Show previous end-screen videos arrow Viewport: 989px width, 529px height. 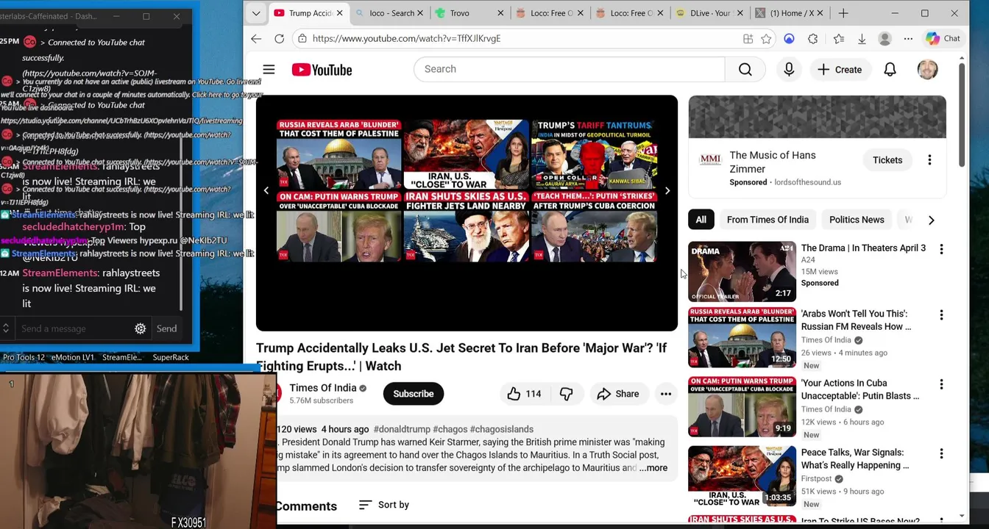(266, 191)
